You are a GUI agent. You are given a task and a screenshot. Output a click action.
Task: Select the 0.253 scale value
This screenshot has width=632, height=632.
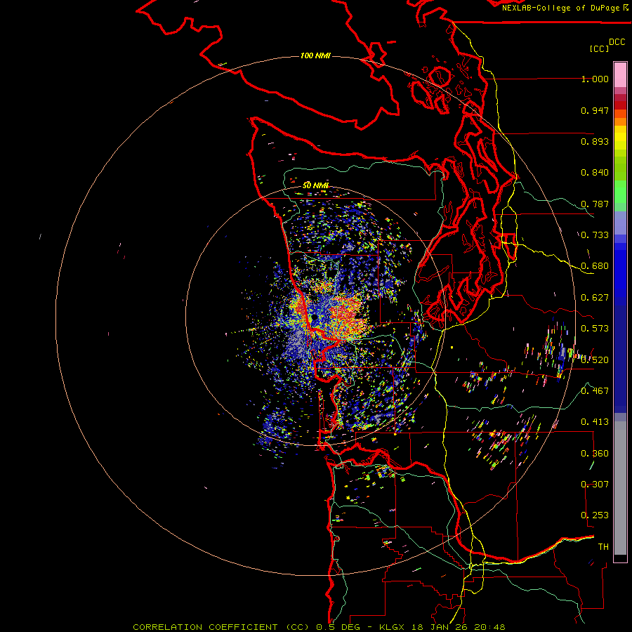pos(595,515)
